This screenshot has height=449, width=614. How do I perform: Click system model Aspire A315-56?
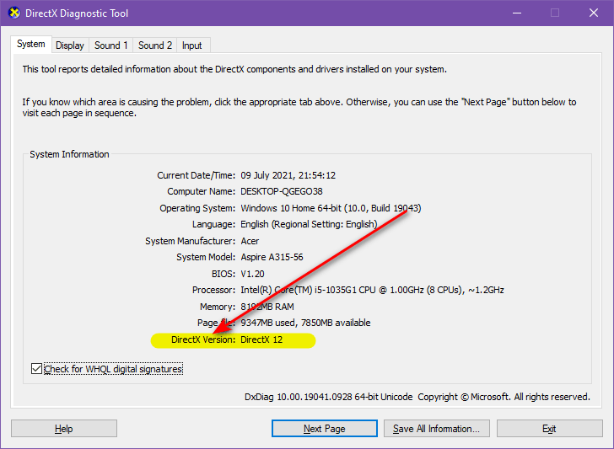click(272, 257)
